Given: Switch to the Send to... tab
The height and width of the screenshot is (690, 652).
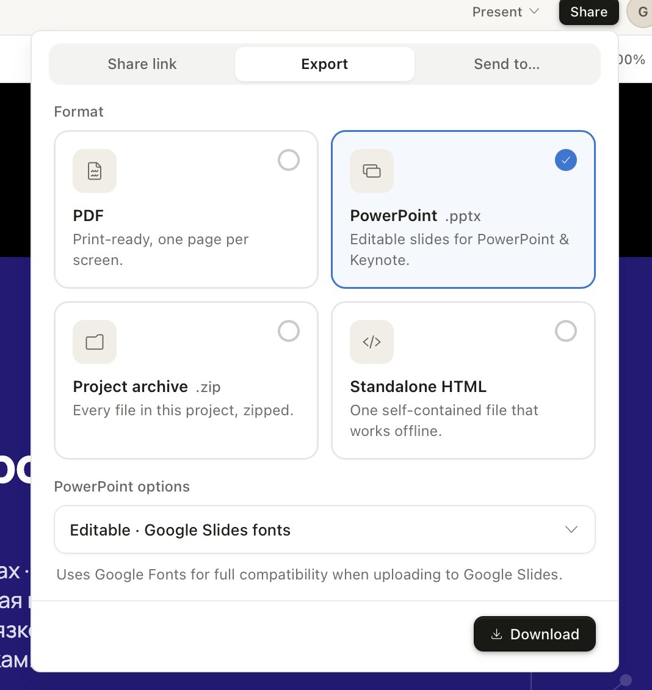Looking at the screenshot, I should (x=507, y=64).
